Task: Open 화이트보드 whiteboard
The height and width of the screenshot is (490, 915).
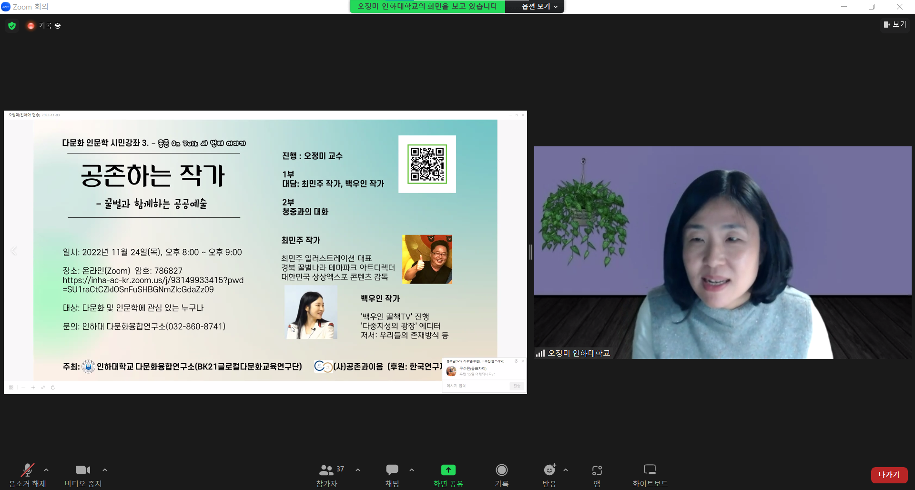Action: [x=650, y=475]
